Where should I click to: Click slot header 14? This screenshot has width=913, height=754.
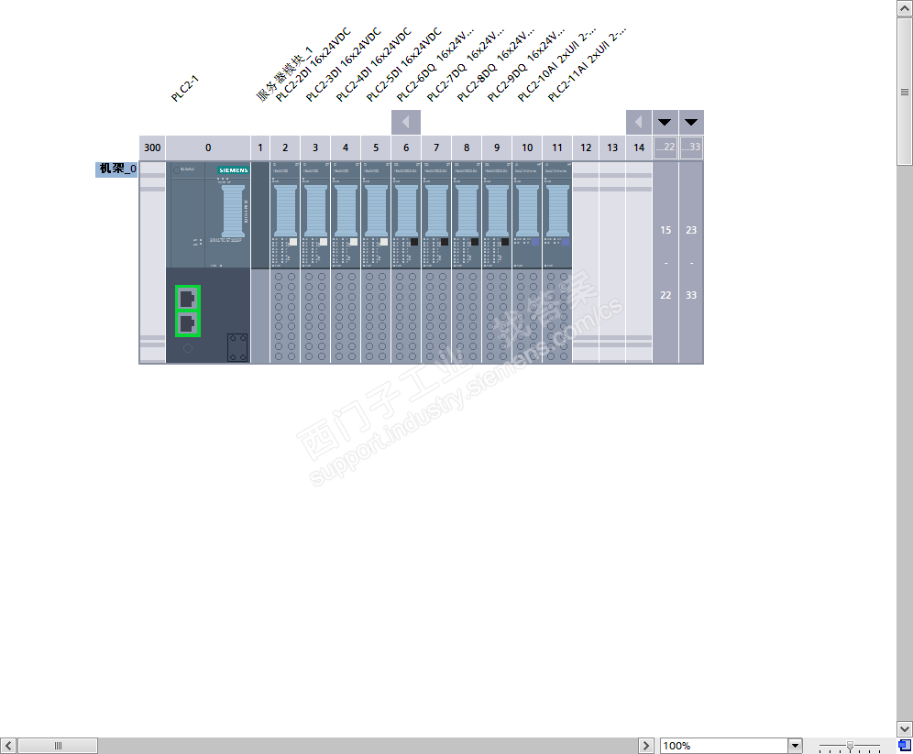[x=639, y=148]
